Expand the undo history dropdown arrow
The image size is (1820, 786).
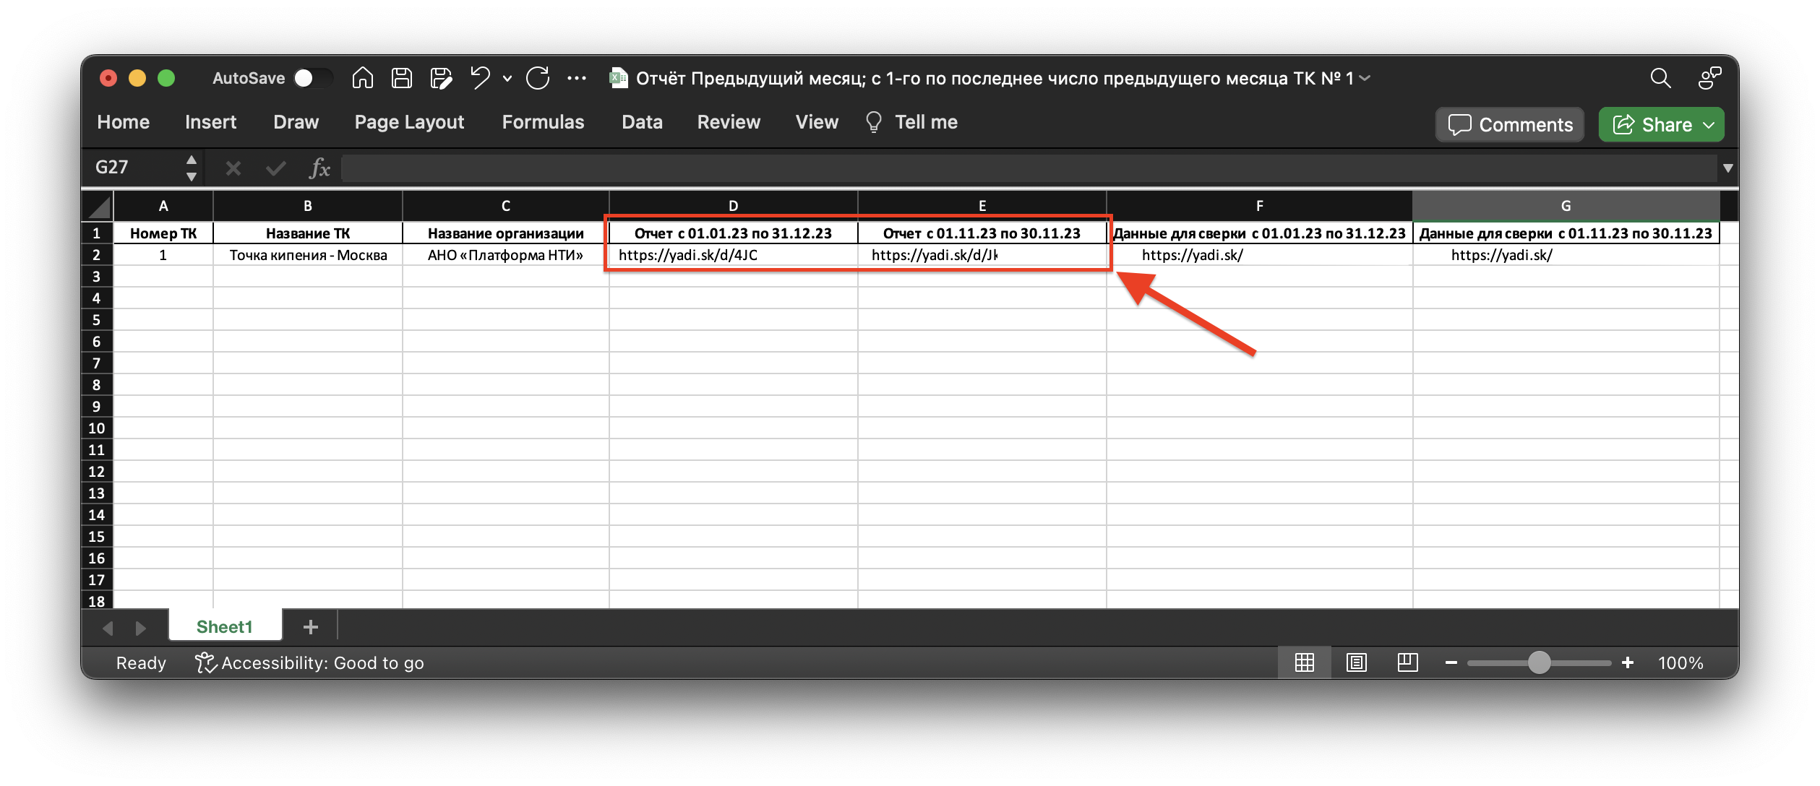point(507,78)
